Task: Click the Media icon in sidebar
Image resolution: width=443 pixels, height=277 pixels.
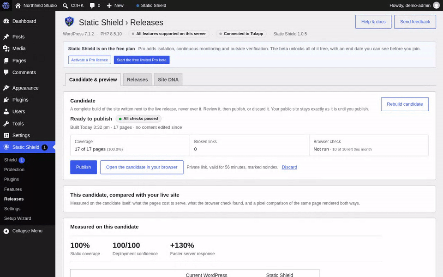Action: pyautogui.click(x=6, y=48)
